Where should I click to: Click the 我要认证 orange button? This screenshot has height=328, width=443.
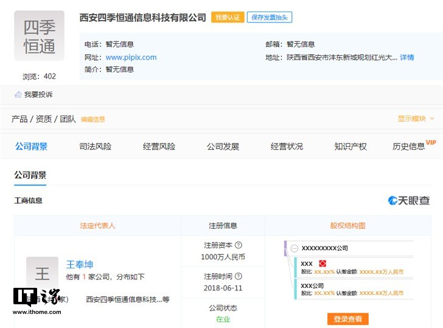(x=228, y=18)
